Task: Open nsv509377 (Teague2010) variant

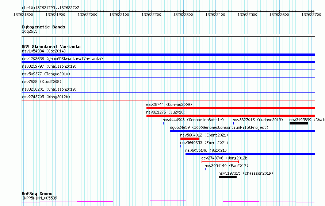Action: 46,74
